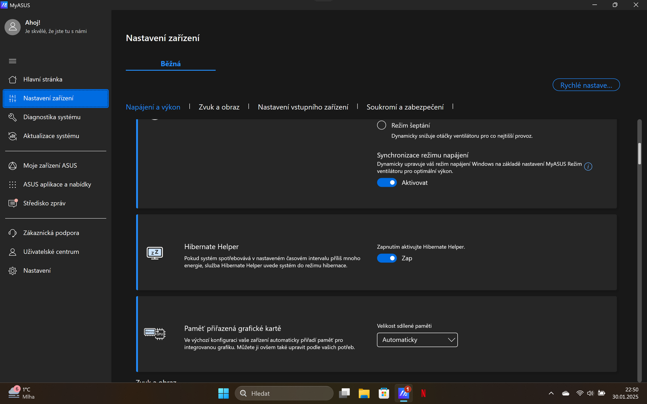Click the info icon next to Synchronizace režimu napájení

coord(588,167)
